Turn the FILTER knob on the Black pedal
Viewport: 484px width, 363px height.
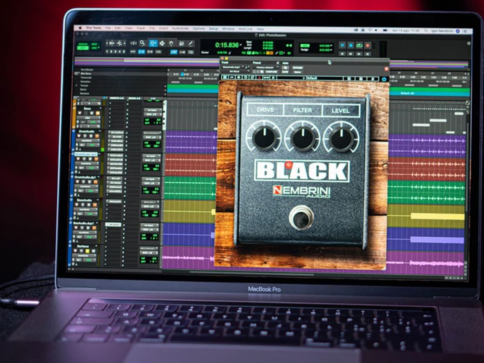pos(303,139)
